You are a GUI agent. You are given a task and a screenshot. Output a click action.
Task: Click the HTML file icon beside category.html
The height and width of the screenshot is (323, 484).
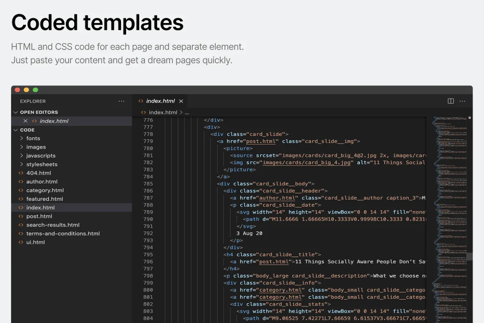pos(21,190)
